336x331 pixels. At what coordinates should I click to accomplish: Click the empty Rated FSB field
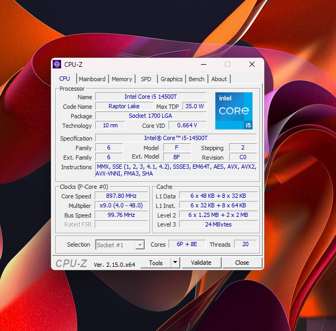(121, 224)
